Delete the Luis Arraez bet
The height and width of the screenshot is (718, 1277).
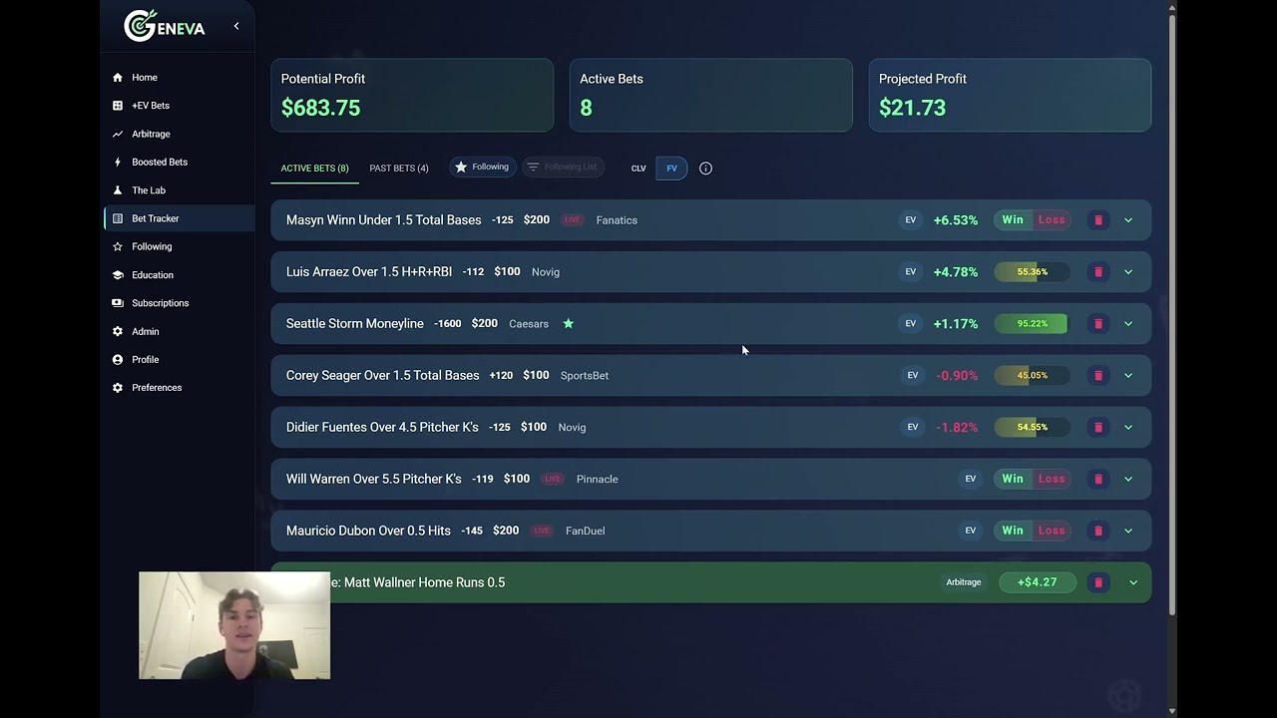(1098, 272)
